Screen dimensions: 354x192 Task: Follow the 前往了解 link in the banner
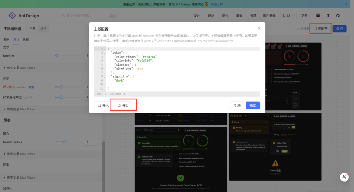coord(217,4)
